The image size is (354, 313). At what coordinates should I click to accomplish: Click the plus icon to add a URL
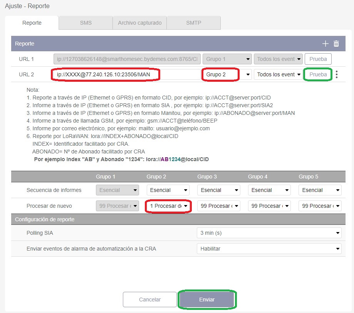pyautogui.click(x=325, y=44)
